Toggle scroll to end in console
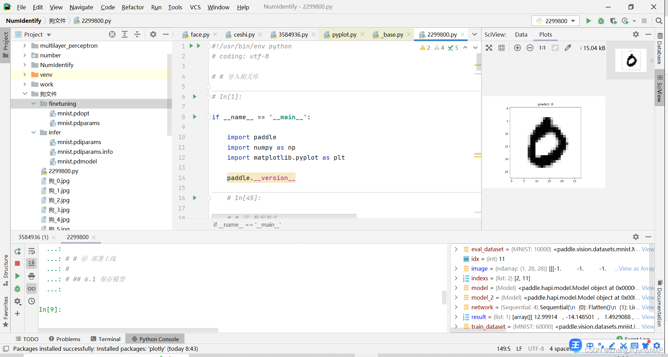 coord(31,263)
